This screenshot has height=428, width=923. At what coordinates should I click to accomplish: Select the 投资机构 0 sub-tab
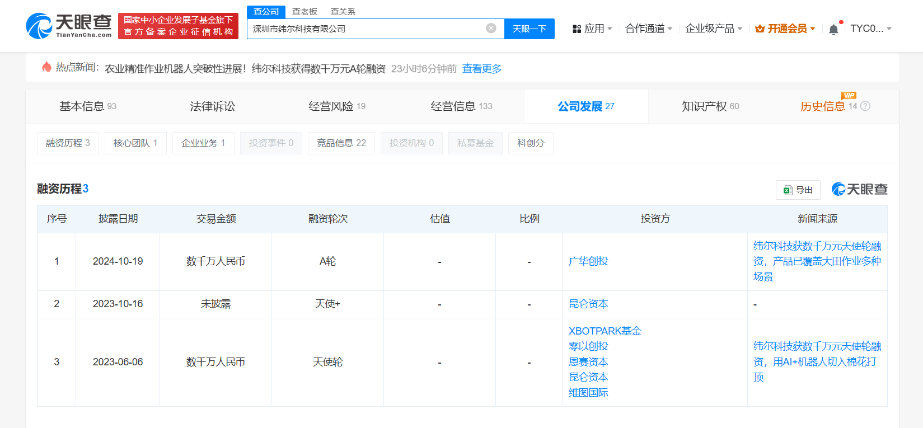411,143
